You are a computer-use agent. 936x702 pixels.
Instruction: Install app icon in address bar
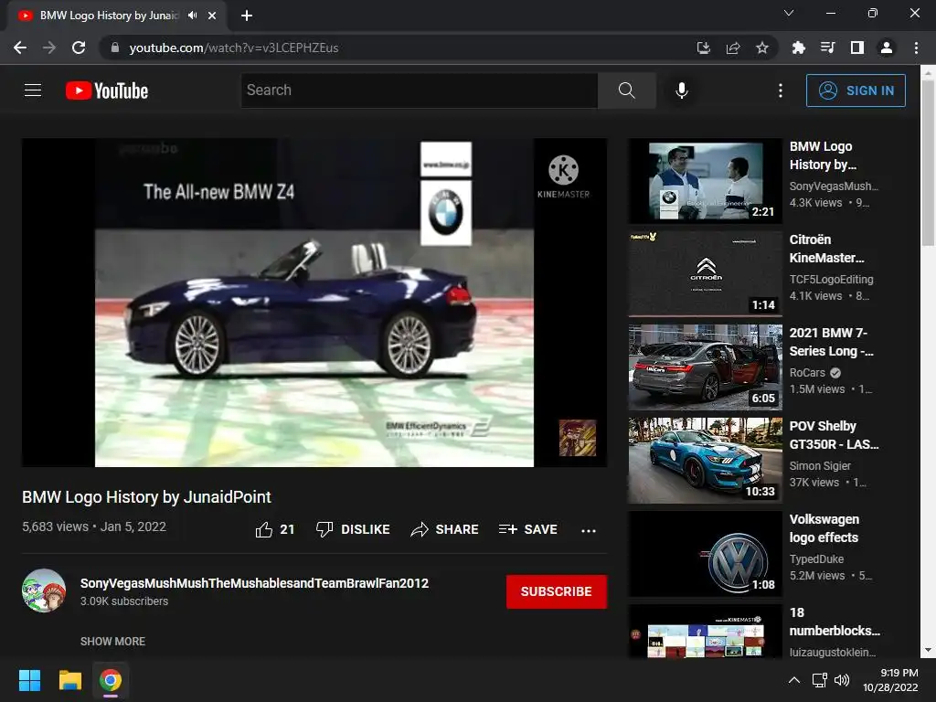point(704,48)
